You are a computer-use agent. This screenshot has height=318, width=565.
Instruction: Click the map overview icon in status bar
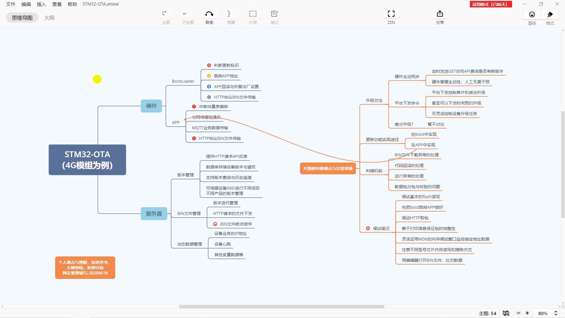[506, 313]
